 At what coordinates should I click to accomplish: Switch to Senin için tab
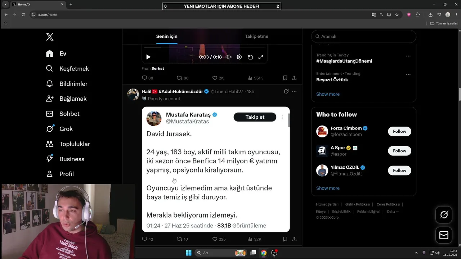pos(167,36)
